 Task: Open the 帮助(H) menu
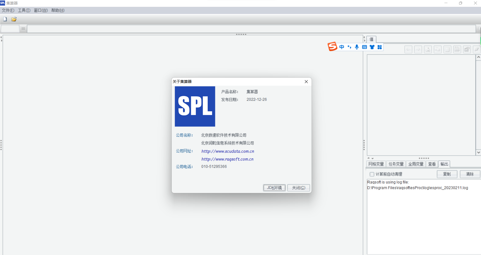coord(58,10)
